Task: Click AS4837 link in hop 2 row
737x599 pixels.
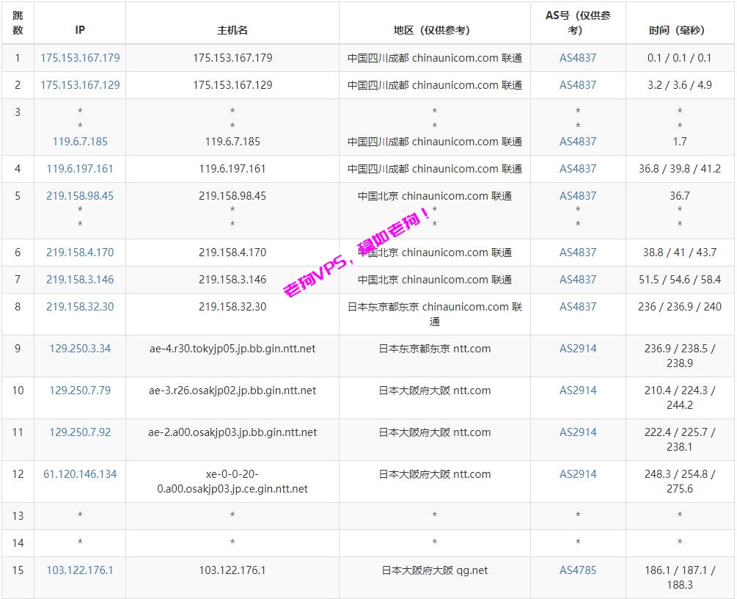Action: click(x=578, y=85)
